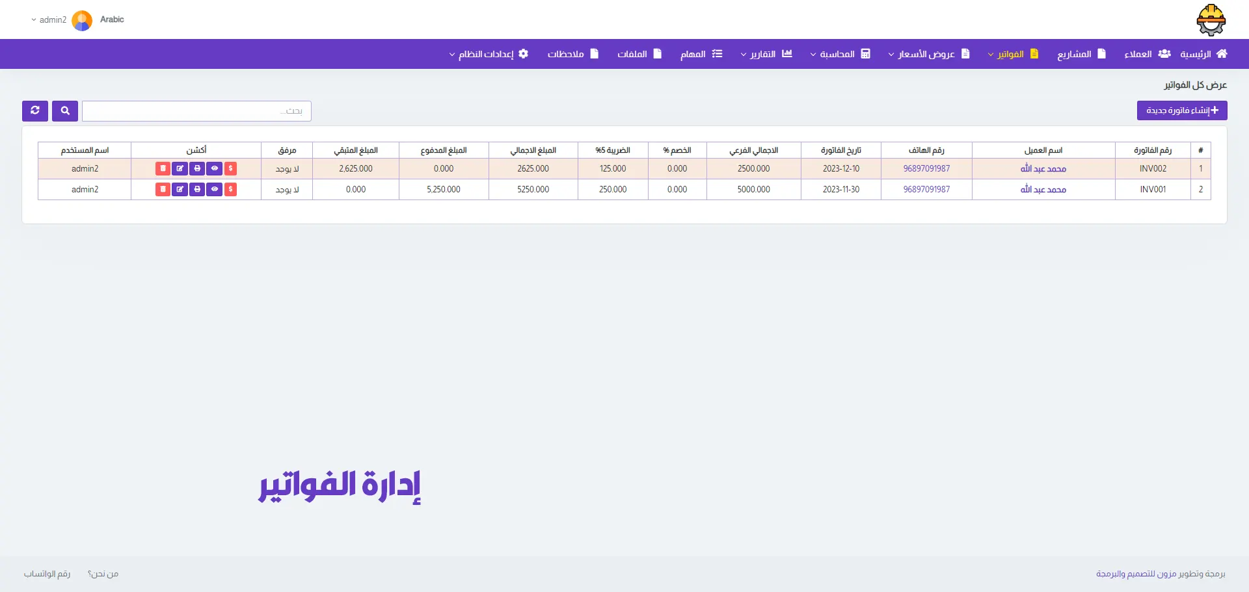
Task: Print invoice INV002 using the printer icon
Action: pyautogui.click(x=197, y=169)
